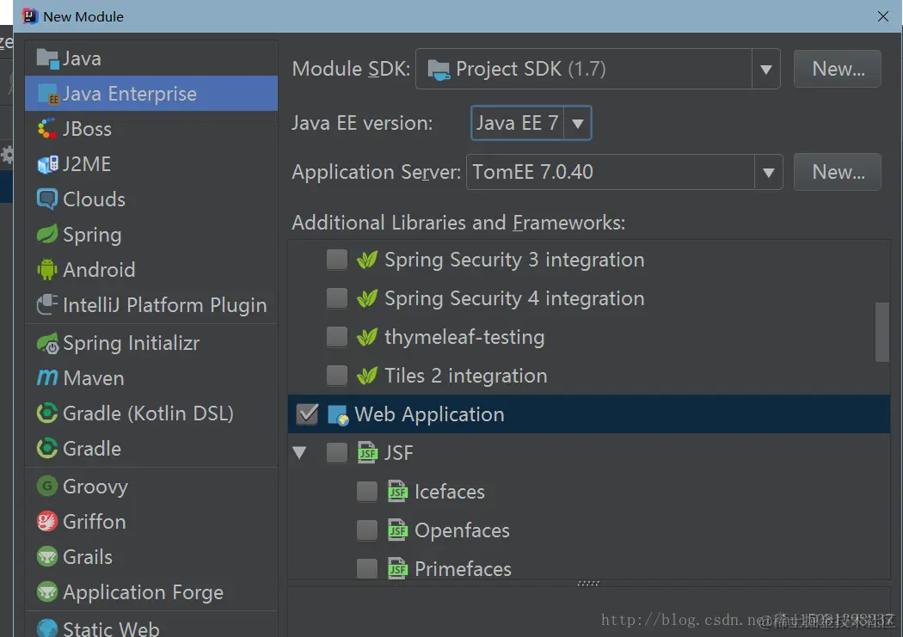Click the Openfaces JSF icon
The image size is (903, 637).
click(x=397, y=530)
